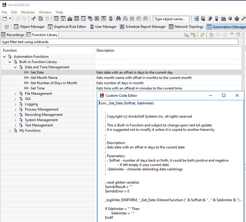Open the perspective icon left of Object Manager

click(x=7, y=27)
